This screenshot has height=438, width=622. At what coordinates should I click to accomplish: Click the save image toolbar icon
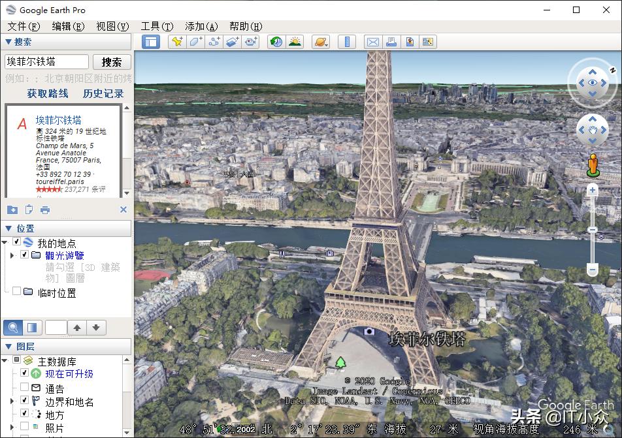click(410, 42)
